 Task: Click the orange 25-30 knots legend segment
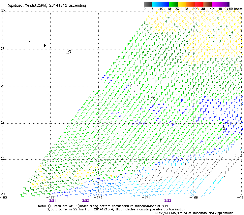tap(191, 4)
